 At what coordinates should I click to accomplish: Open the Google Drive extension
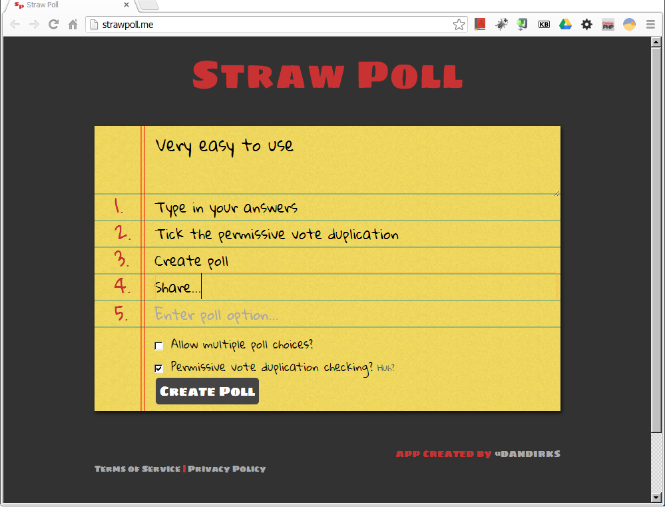click(565, 24)
